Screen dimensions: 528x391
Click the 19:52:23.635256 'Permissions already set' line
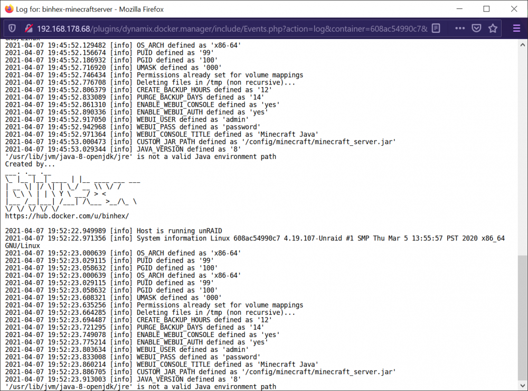click(154, 305)
